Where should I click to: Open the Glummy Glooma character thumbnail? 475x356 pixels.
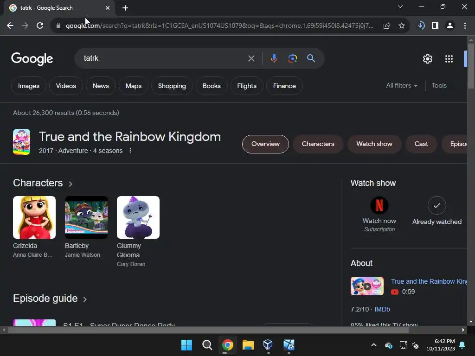(138, 217)
